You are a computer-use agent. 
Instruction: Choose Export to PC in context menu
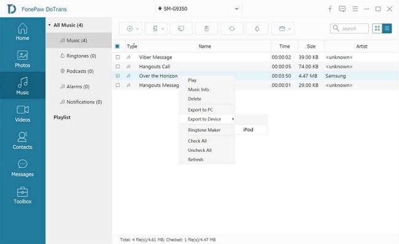(x=207, y=110)
